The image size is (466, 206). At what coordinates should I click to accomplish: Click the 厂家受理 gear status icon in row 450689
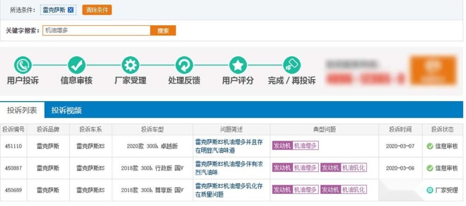(430, 190)
